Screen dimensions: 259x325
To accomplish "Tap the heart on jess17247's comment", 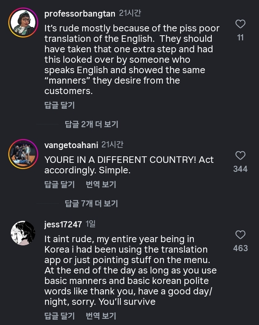I will click(x=240, y=235).
